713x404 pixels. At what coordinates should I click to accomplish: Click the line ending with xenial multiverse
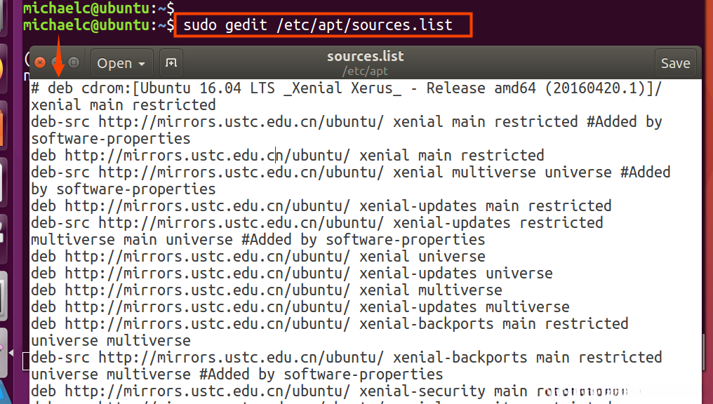point(281,290)
